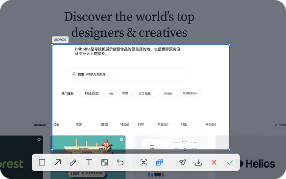
Task: Toggle the translate screenshot icon
Action: tap(160, 162)
